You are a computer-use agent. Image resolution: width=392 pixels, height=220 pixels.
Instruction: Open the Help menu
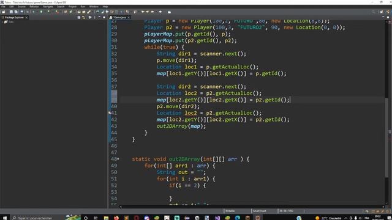(105, 7)
